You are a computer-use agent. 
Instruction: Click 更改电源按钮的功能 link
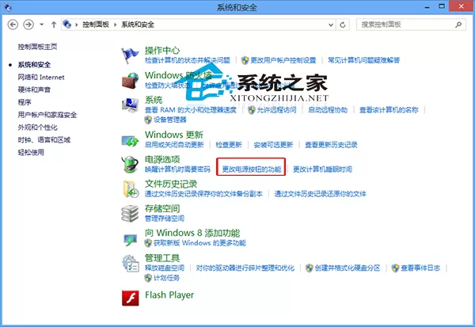252,169
